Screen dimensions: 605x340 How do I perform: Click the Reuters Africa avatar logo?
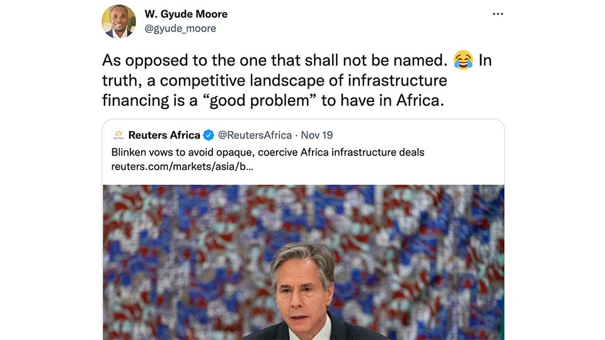tap(118, 135)
